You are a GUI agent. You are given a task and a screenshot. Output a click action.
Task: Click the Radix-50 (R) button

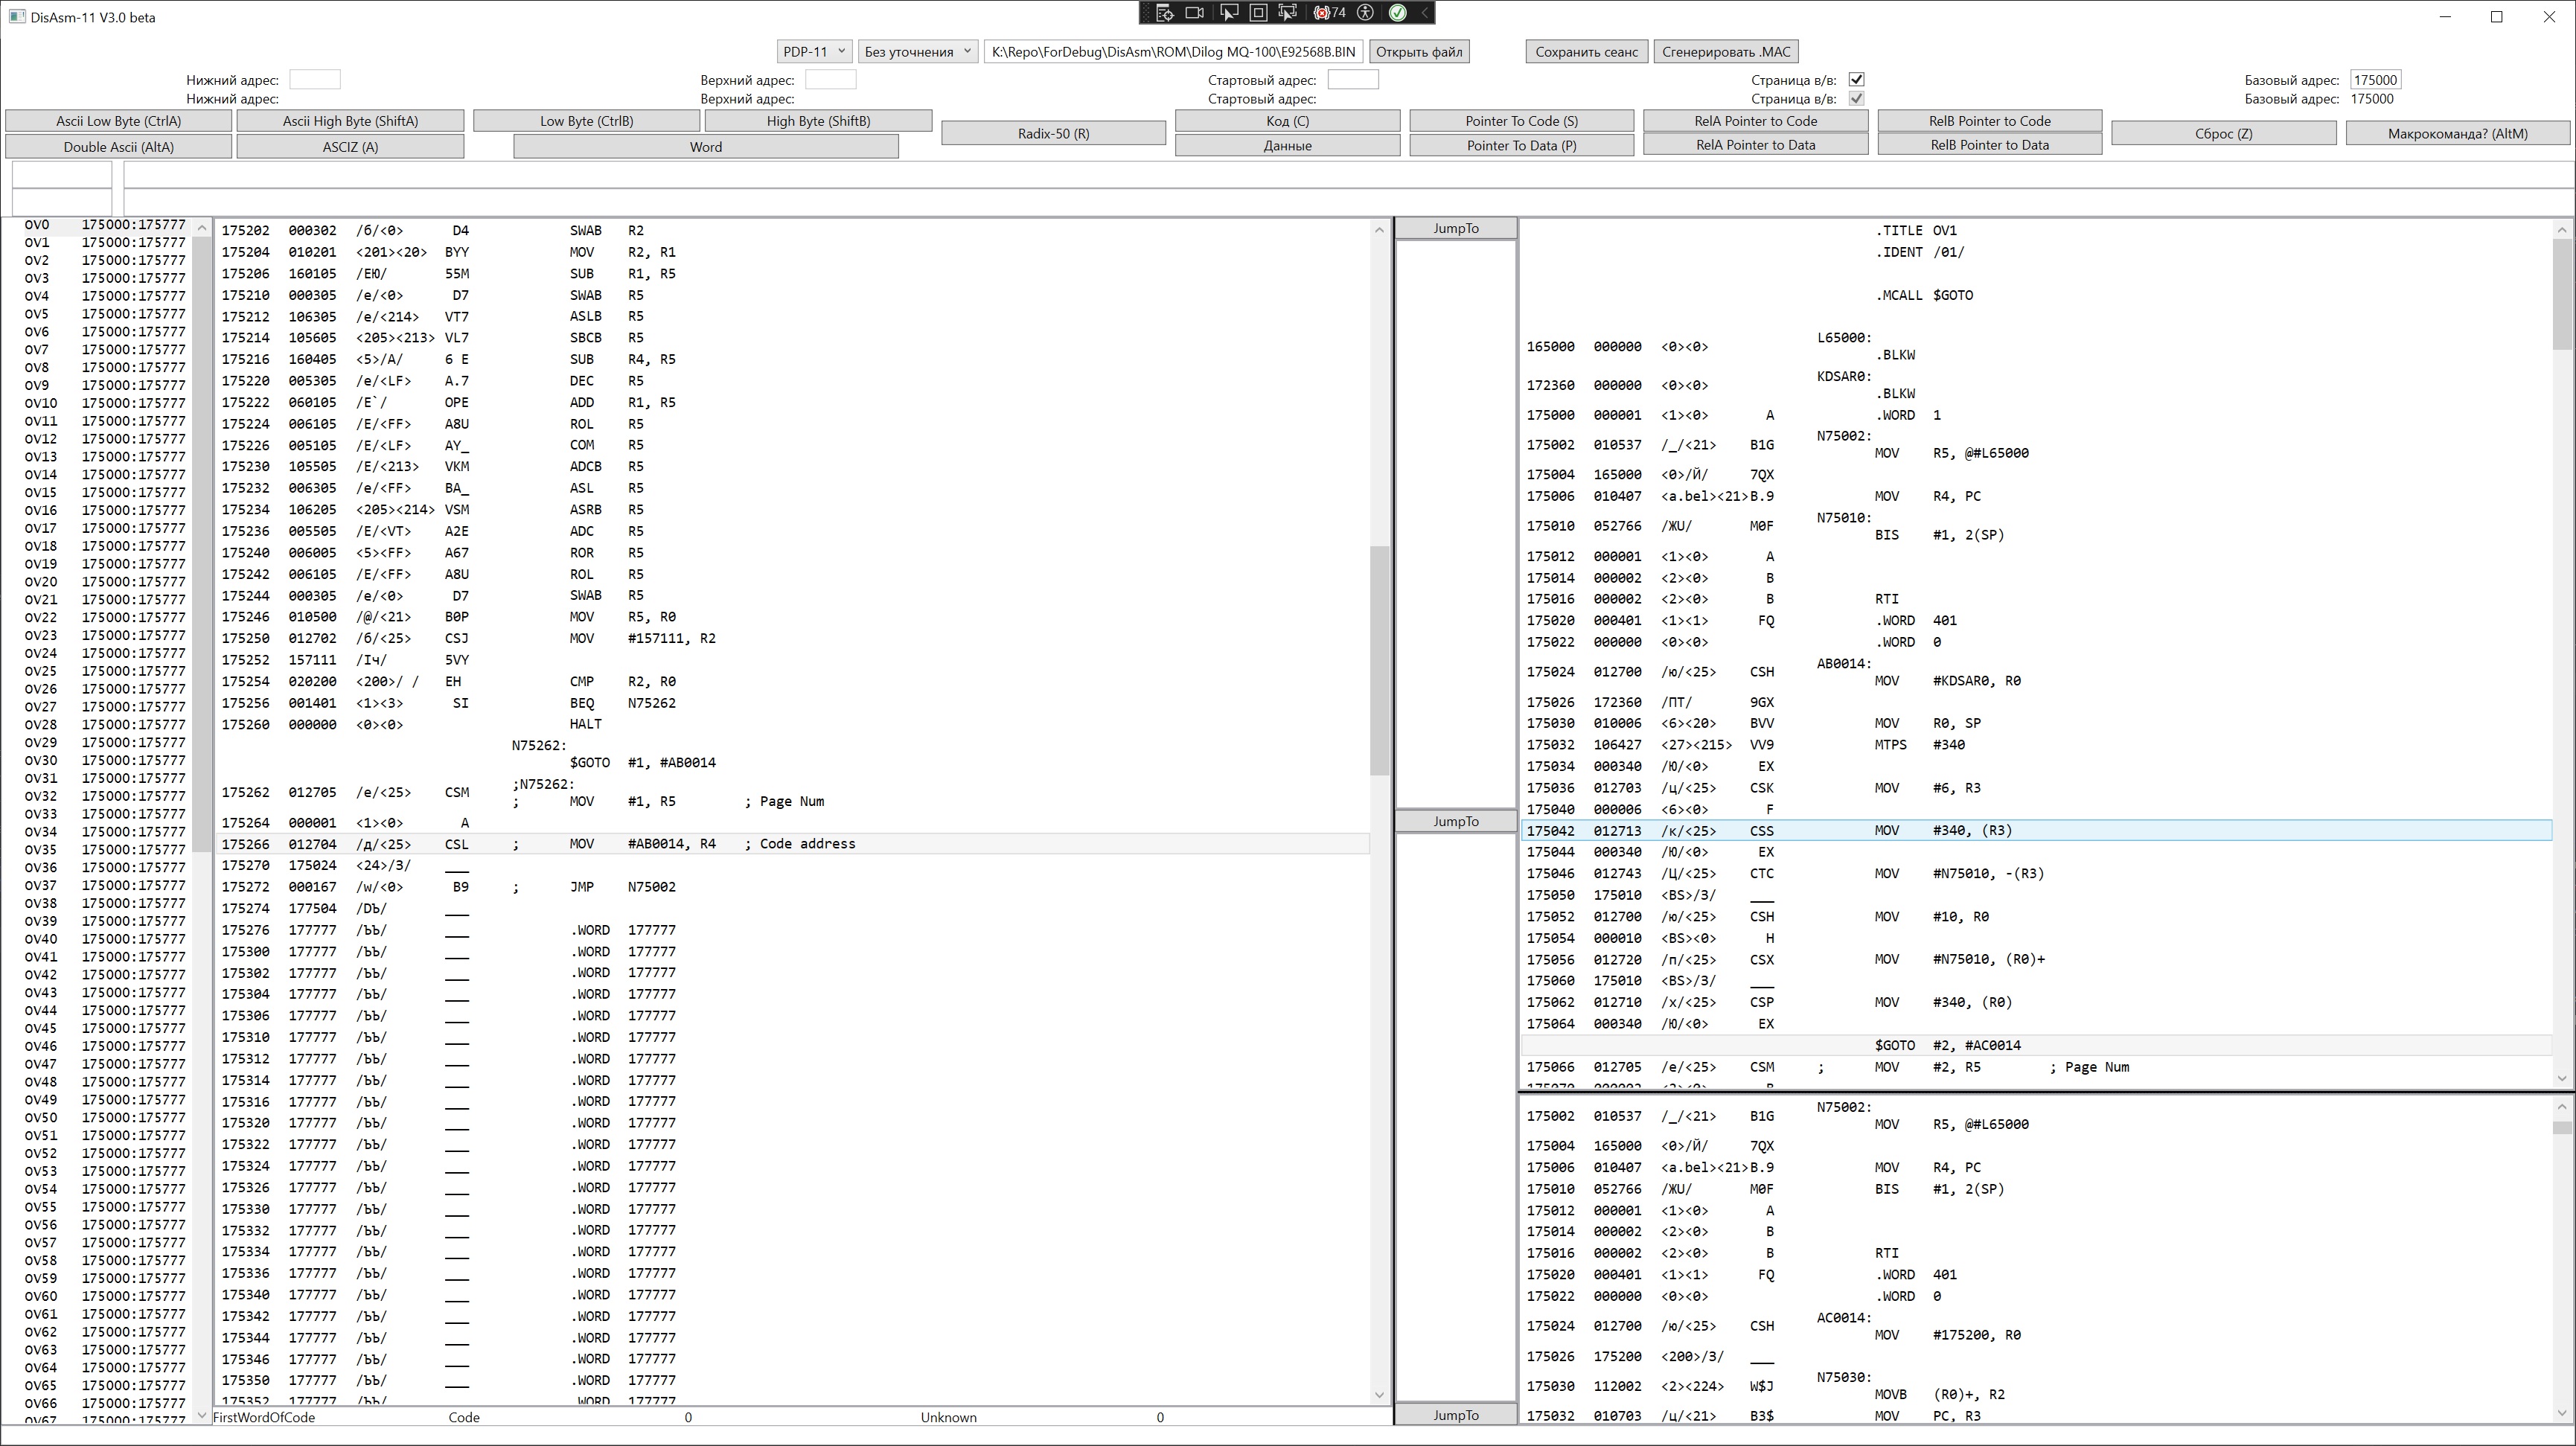pos(1053,133)
